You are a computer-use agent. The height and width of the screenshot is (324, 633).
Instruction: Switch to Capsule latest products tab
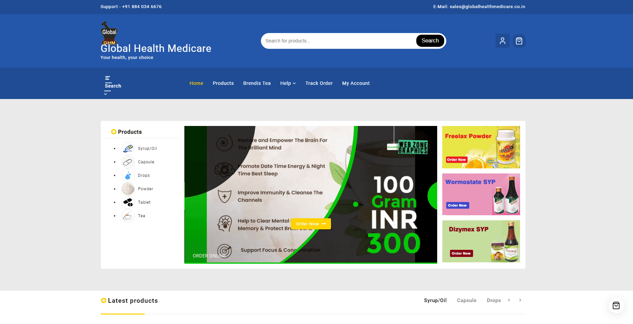click(x=466, y=300)
